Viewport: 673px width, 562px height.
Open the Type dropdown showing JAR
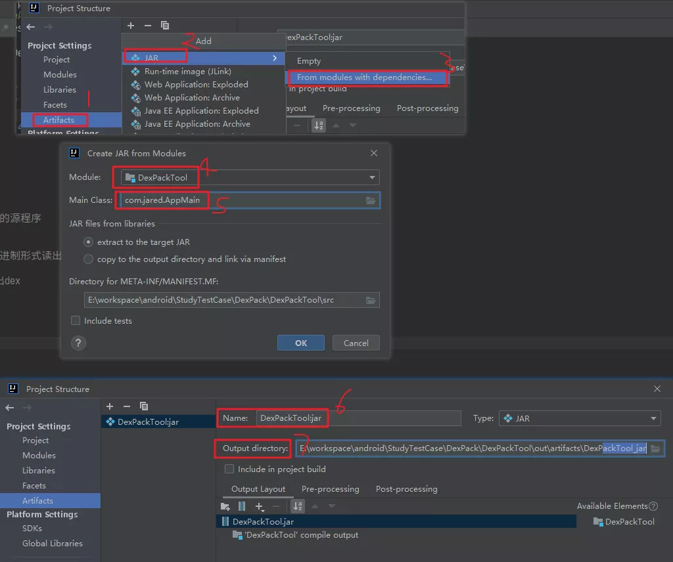580,418
